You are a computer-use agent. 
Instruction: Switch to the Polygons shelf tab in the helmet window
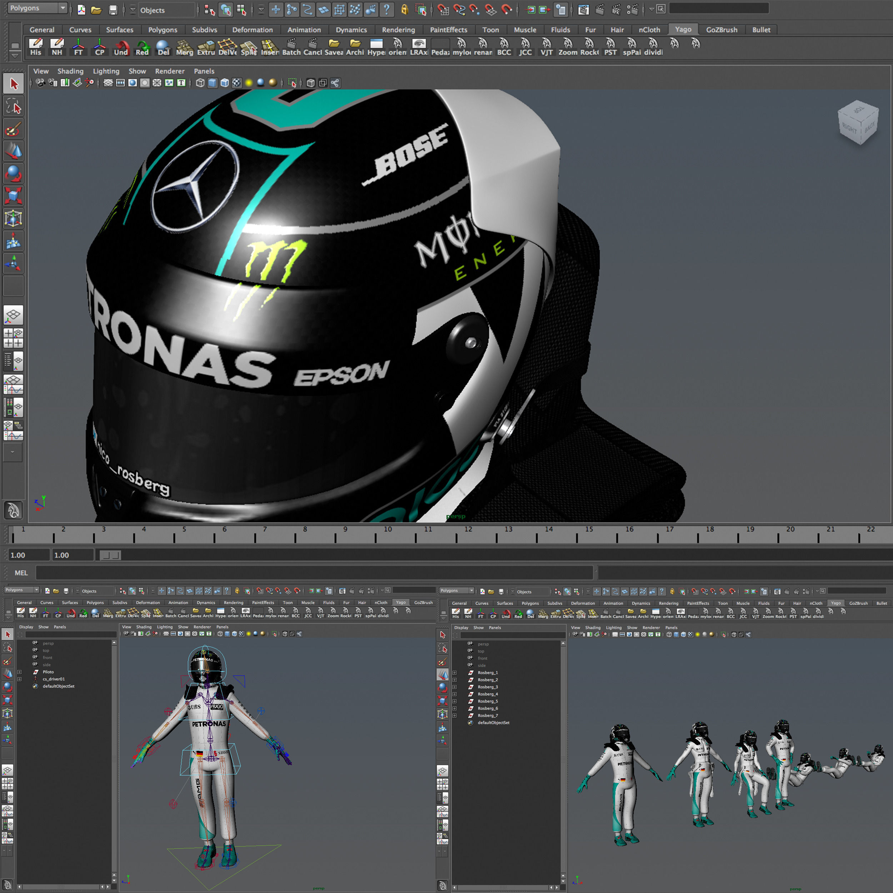[163, 30]
